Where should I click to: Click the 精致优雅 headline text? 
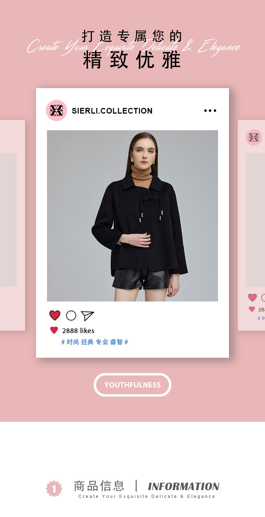(132, 60)
